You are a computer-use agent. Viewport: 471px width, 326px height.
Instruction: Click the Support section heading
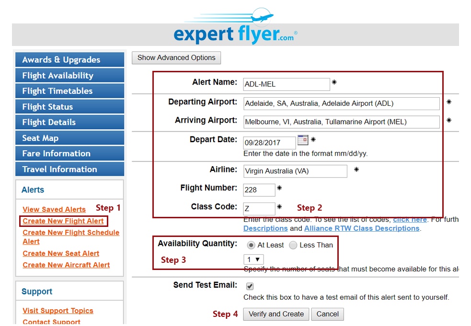pos(37,292)
